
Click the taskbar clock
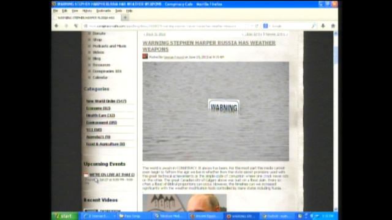tap(328, 216)
